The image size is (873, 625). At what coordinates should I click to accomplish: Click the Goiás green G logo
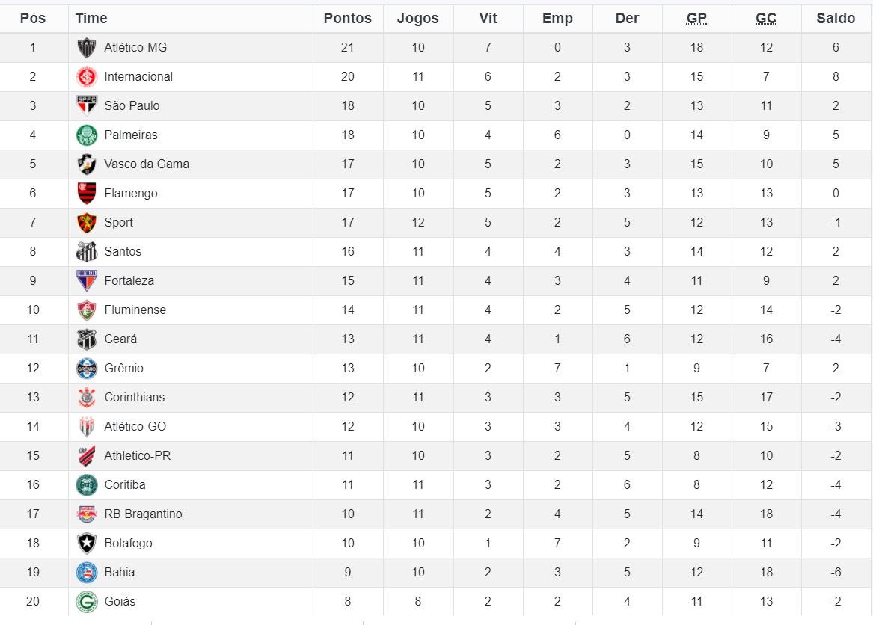pos(86,602)
